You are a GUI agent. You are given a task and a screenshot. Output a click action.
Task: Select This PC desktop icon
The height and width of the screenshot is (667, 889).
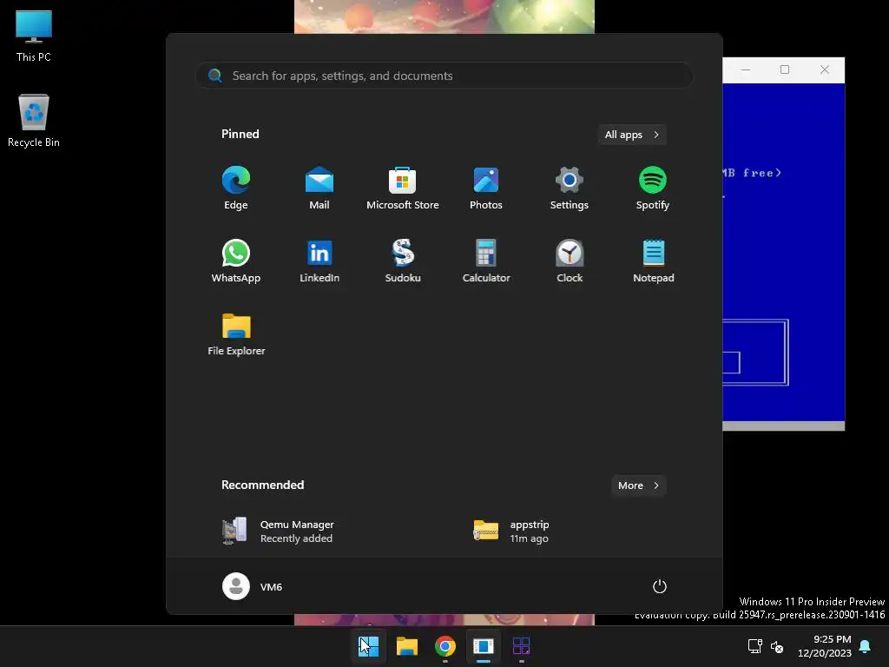[34, 36]
